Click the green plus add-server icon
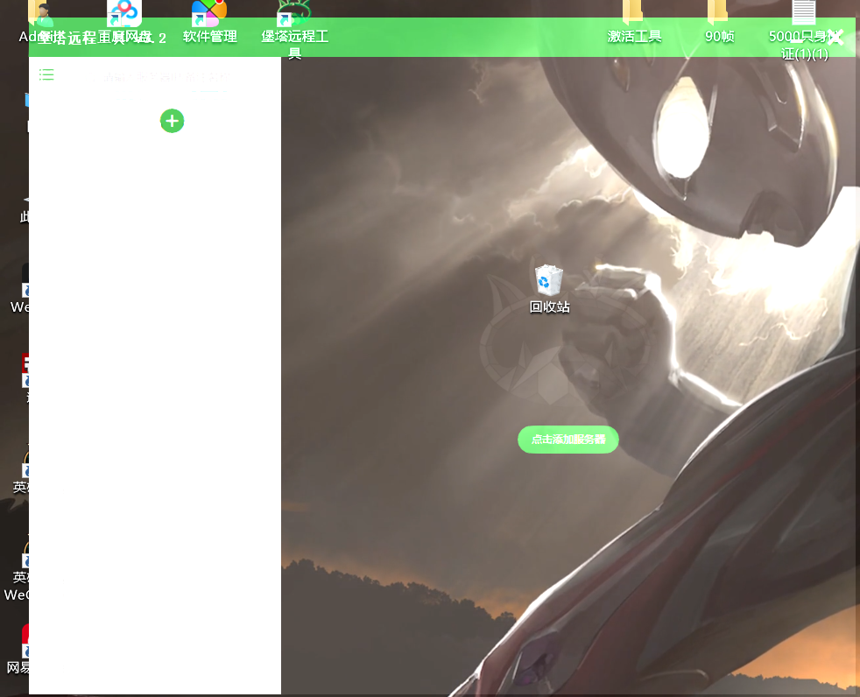 coord(173,121)
